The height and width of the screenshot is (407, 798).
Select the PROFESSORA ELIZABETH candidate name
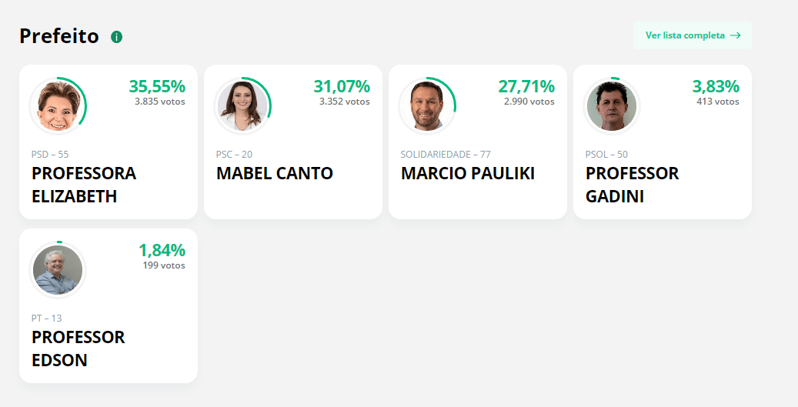click(x=84, y=185)
